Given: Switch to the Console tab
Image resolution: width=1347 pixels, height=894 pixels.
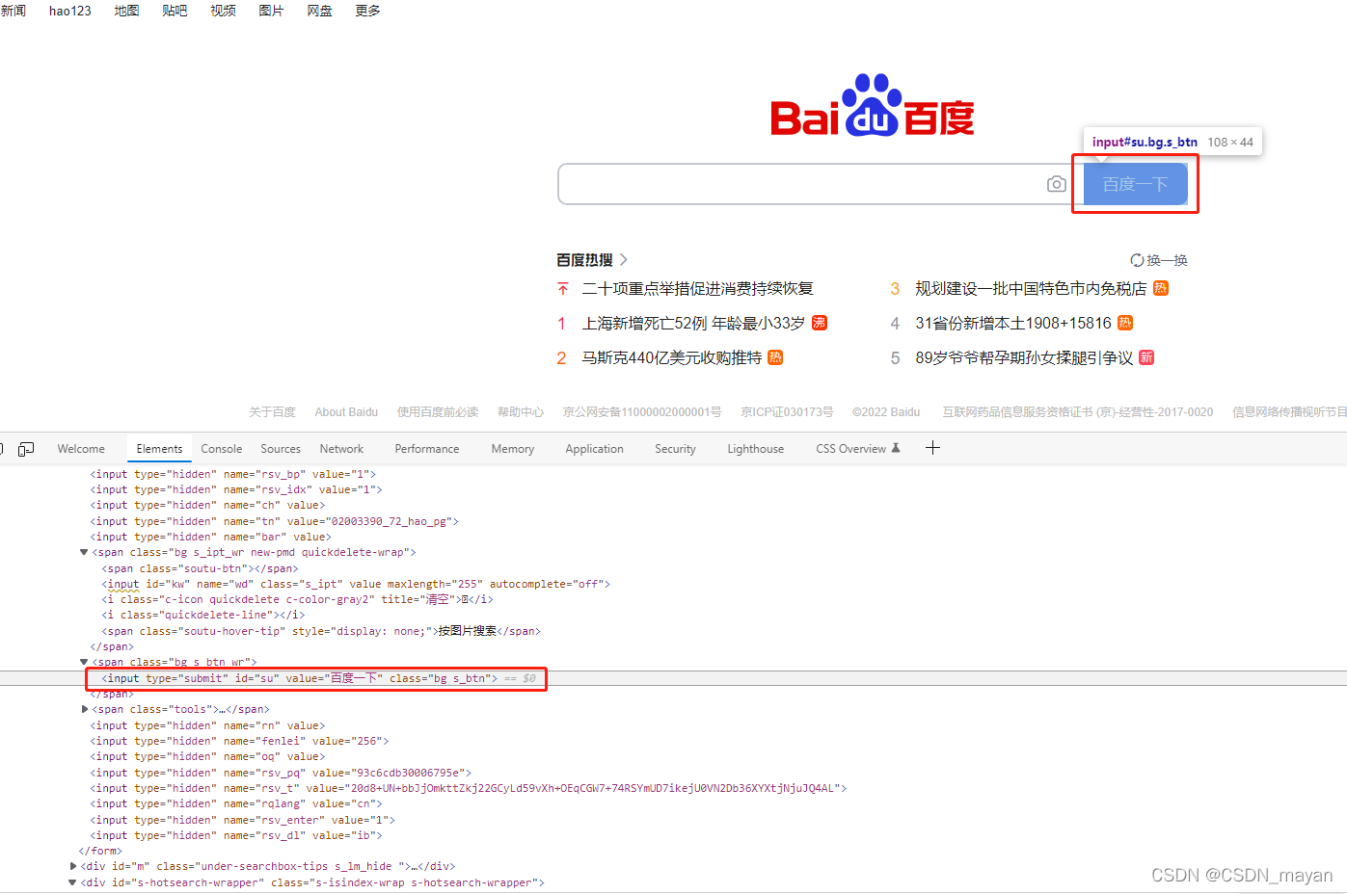Looking at the screenshot, I should 222,449.
